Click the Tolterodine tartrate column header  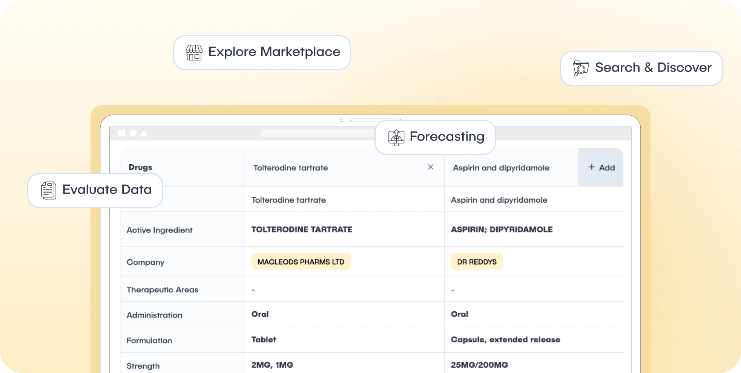[x=290, y=168]
